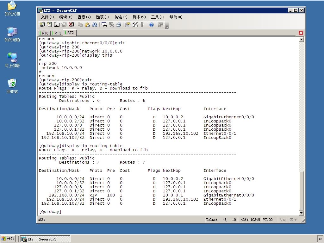Open the 文件(F) menu
This screenshot has height=243, width=324.
point(47,17)
